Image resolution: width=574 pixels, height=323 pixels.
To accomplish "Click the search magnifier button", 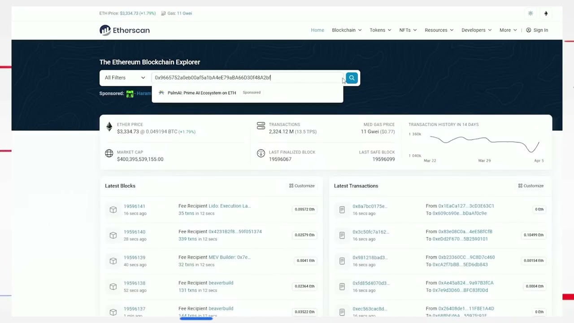I will click(x=352, y=78).
